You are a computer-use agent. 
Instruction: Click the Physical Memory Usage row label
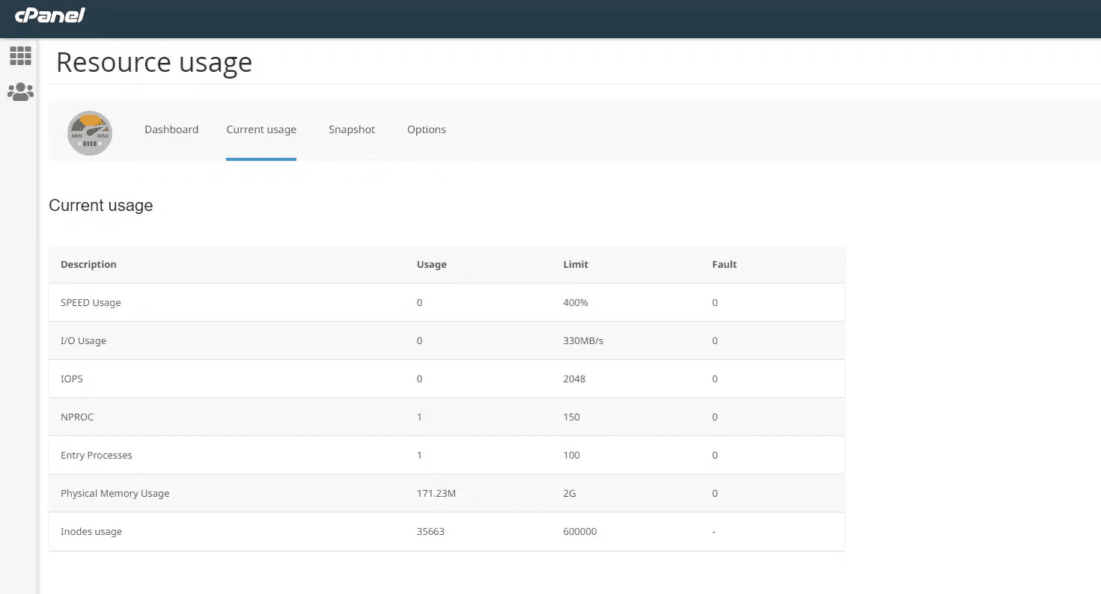(115, 493)
